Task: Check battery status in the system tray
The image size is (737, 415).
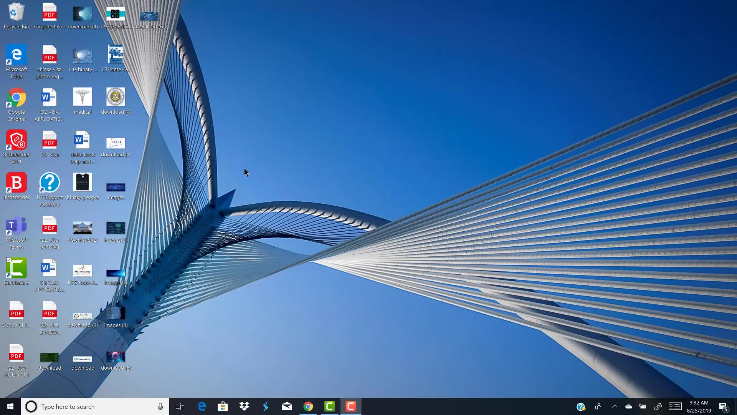Action: pos(643,407)
